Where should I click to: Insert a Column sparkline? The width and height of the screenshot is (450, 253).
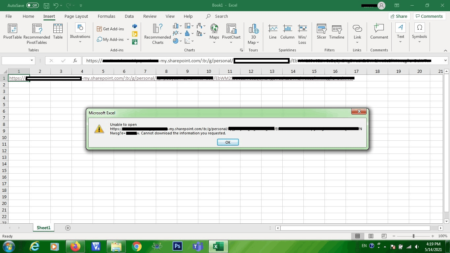point(287,32)
